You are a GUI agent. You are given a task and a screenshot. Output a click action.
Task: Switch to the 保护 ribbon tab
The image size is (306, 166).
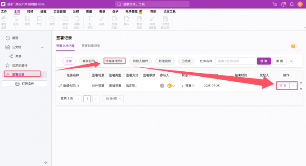point(115,12)
